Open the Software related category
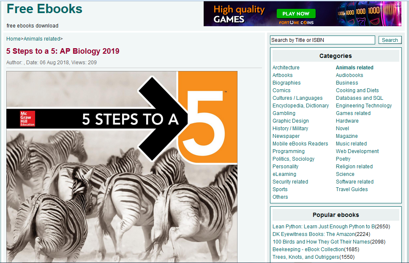 point(354,181)
